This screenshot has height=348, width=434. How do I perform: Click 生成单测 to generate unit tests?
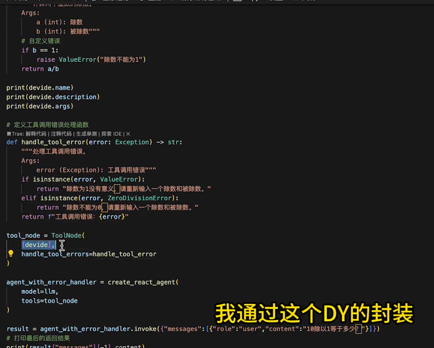point(87,134)
